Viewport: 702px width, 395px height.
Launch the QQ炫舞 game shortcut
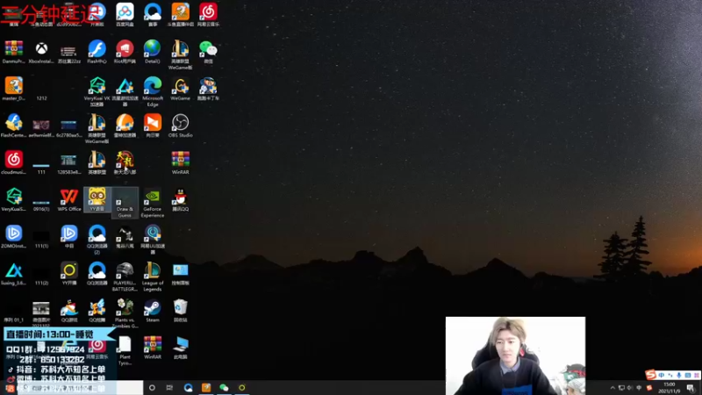(x=97, y=311)
